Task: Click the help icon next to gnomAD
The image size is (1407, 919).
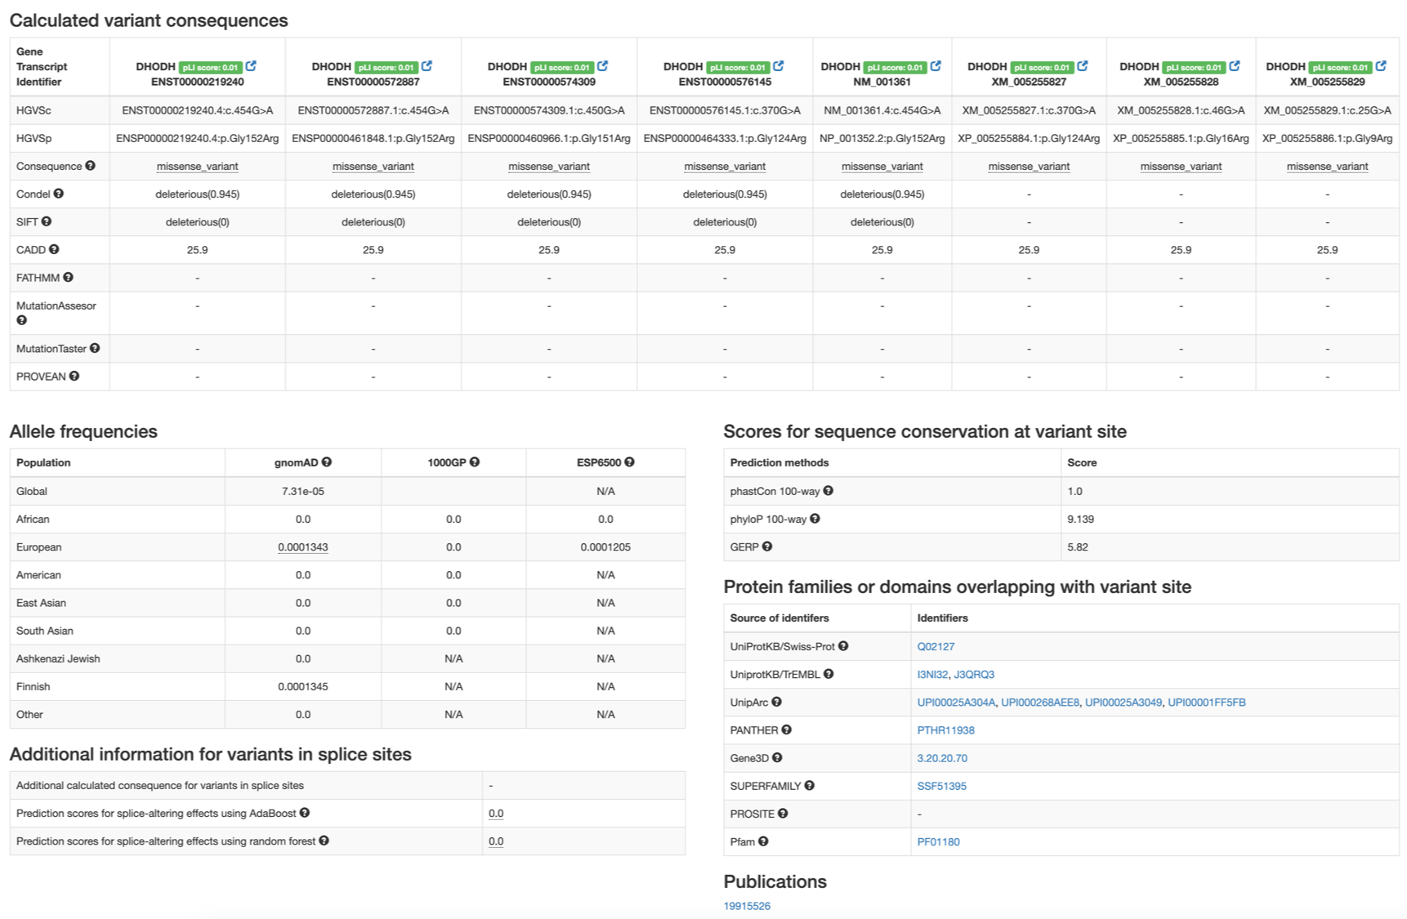Action: click(x=327, y=462)
